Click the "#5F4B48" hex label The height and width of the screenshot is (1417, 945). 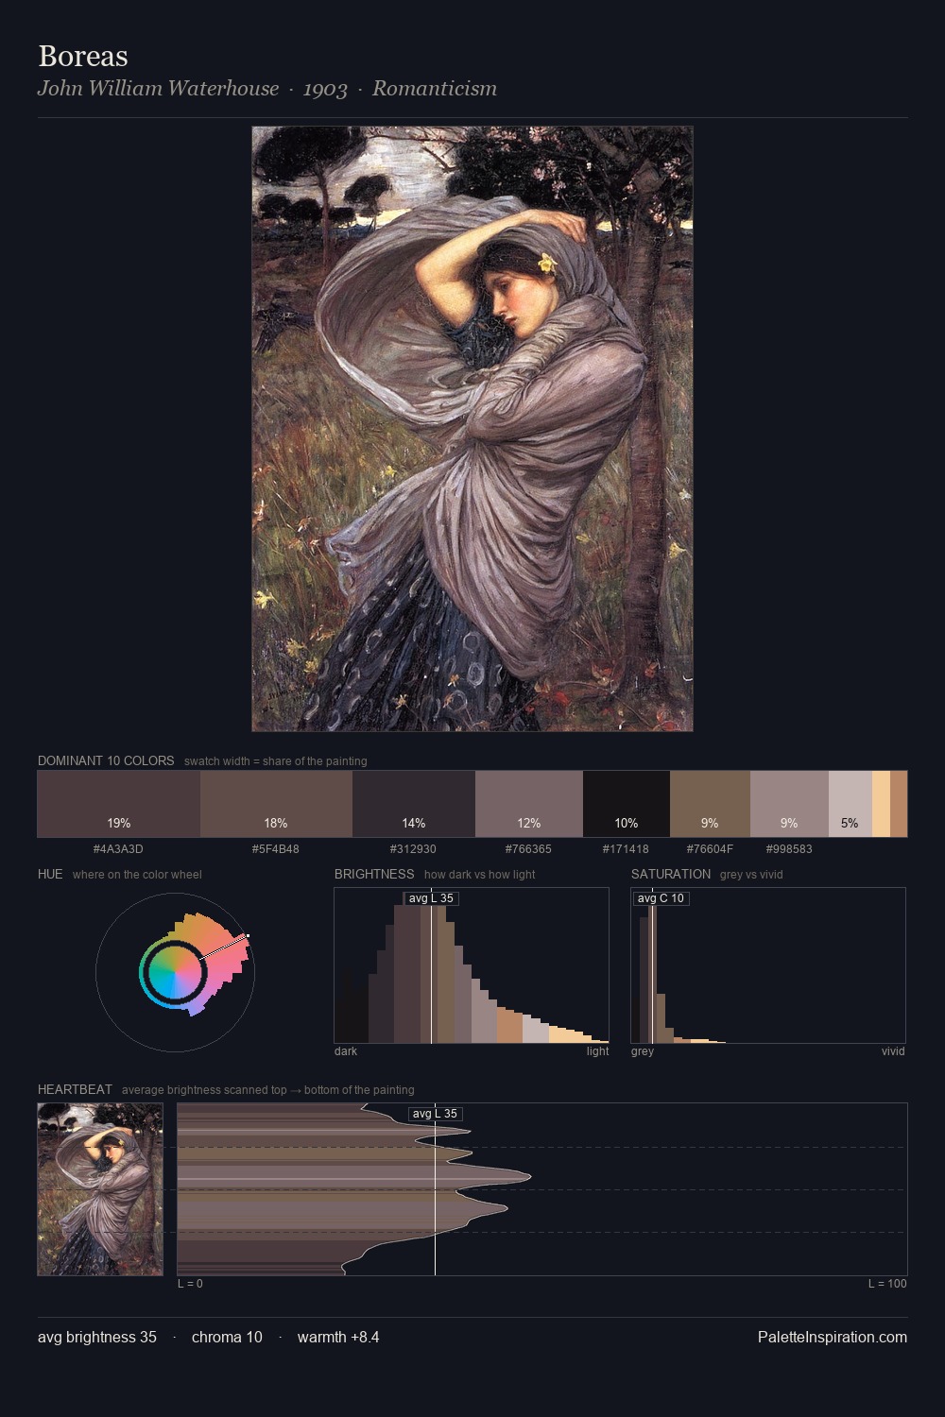[276, 849]
